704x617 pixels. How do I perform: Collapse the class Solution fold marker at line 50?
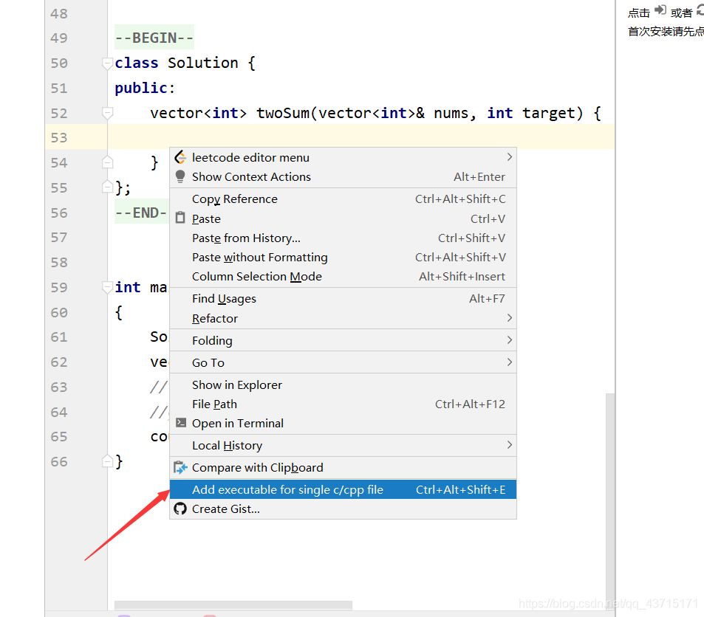point(107,63)
